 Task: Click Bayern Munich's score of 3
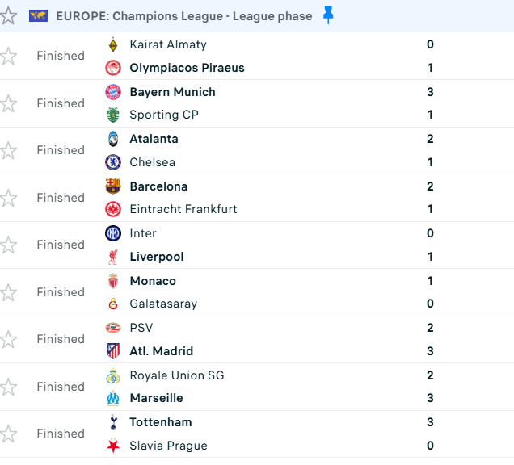click(x=430, y=92)
